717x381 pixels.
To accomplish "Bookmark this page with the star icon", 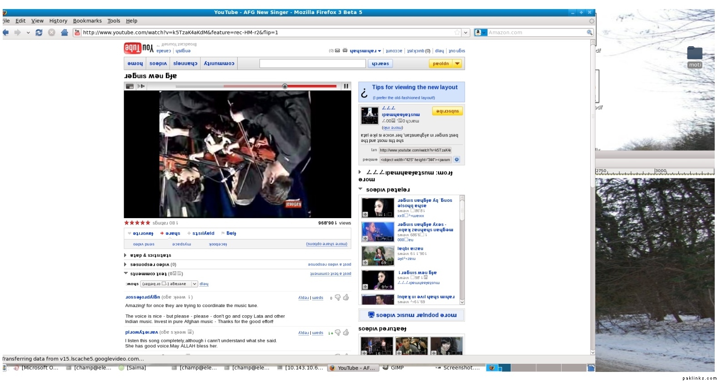I will coord(457,33).
